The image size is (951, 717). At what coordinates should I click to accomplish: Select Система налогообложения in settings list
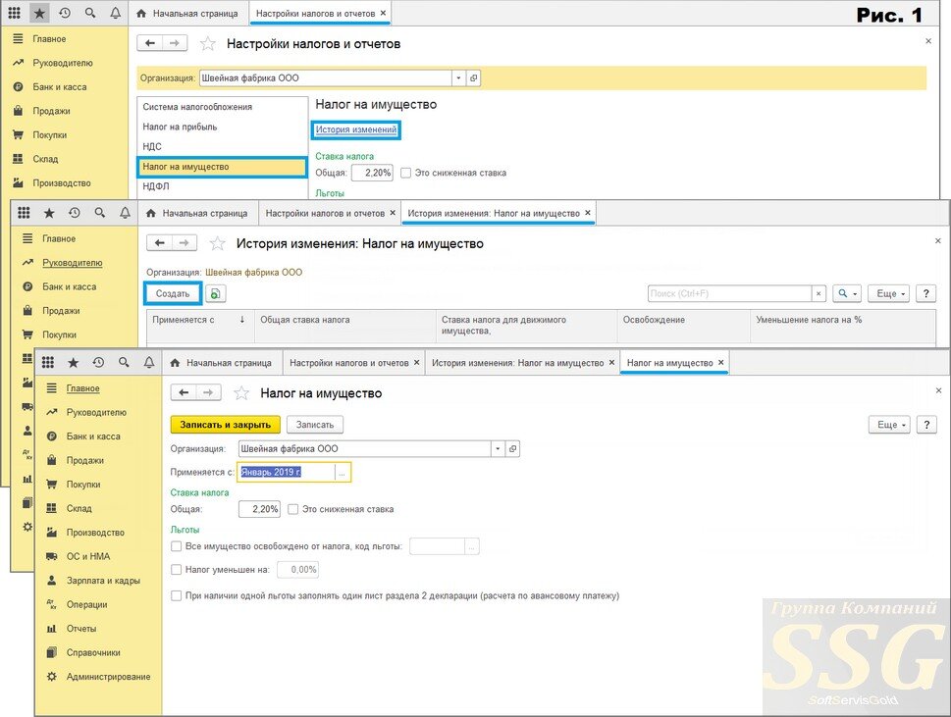[x=222, y=107]
